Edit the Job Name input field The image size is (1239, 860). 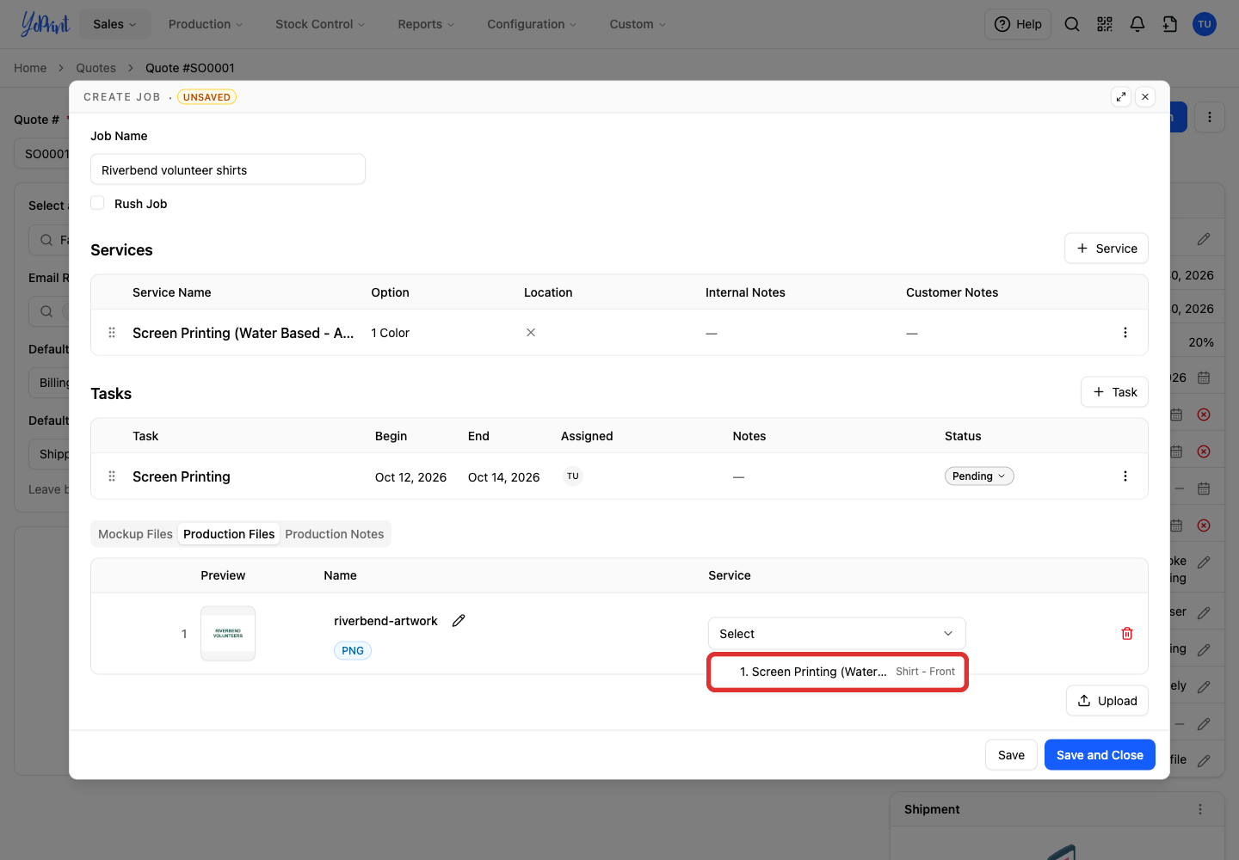click(228, 169)
